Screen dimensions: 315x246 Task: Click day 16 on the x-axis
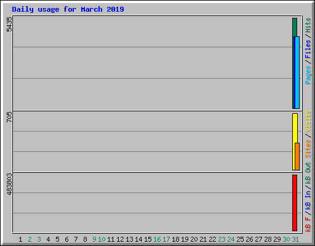[157, 239]
